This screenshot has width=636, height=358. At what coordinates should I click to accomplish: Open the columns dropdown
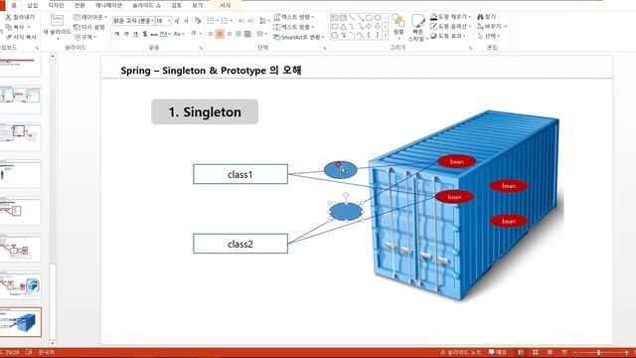(261, 34)
